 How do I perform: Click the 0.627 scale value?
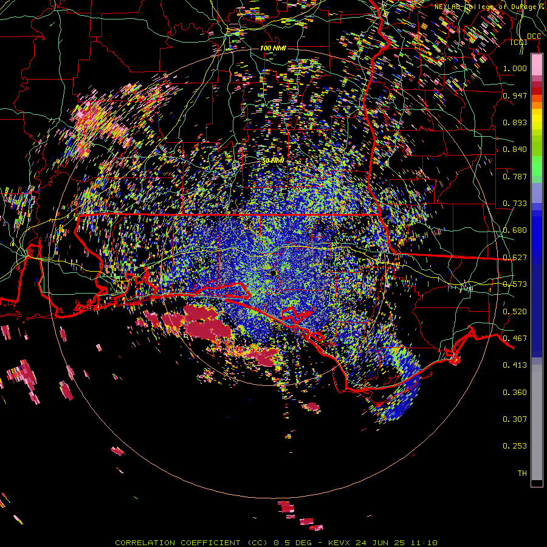coord(515,258)
